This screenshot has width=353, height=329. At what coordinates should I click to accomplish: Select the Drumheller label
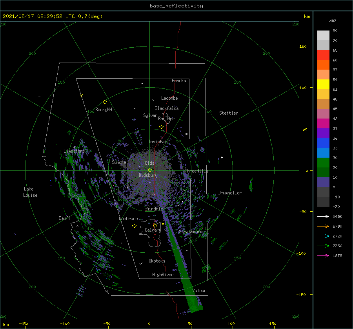tap(230, 193)
